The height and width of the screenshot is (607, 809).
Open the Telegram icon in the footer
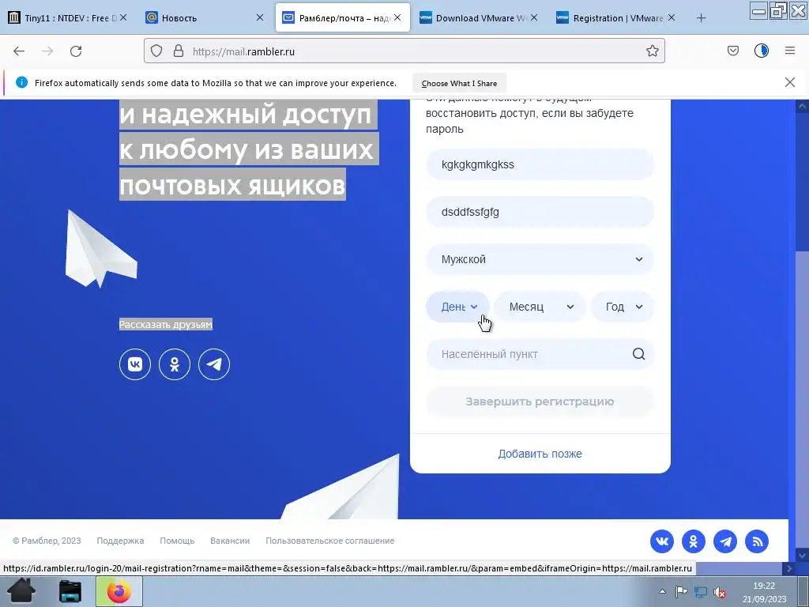tap(725, 541)
